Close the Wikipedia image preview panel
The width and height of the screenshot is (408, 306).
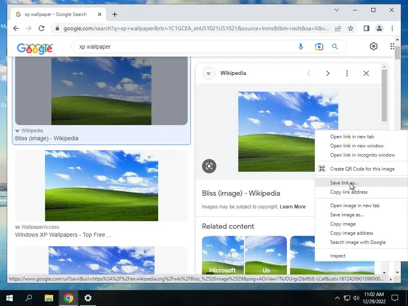366,73
